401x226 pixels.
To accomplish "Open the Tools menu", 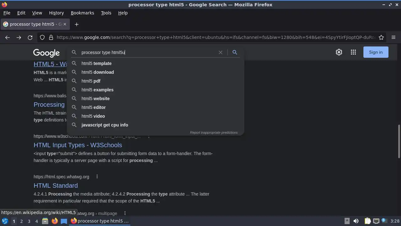I will click(x=106, y=13).
